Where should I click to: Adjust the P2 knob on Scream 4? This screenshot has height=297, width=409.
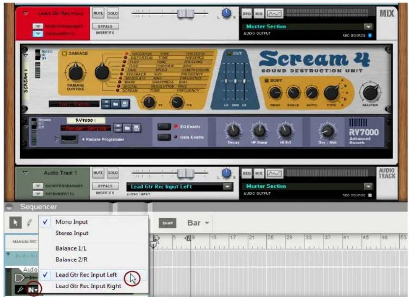coord(177,102)
